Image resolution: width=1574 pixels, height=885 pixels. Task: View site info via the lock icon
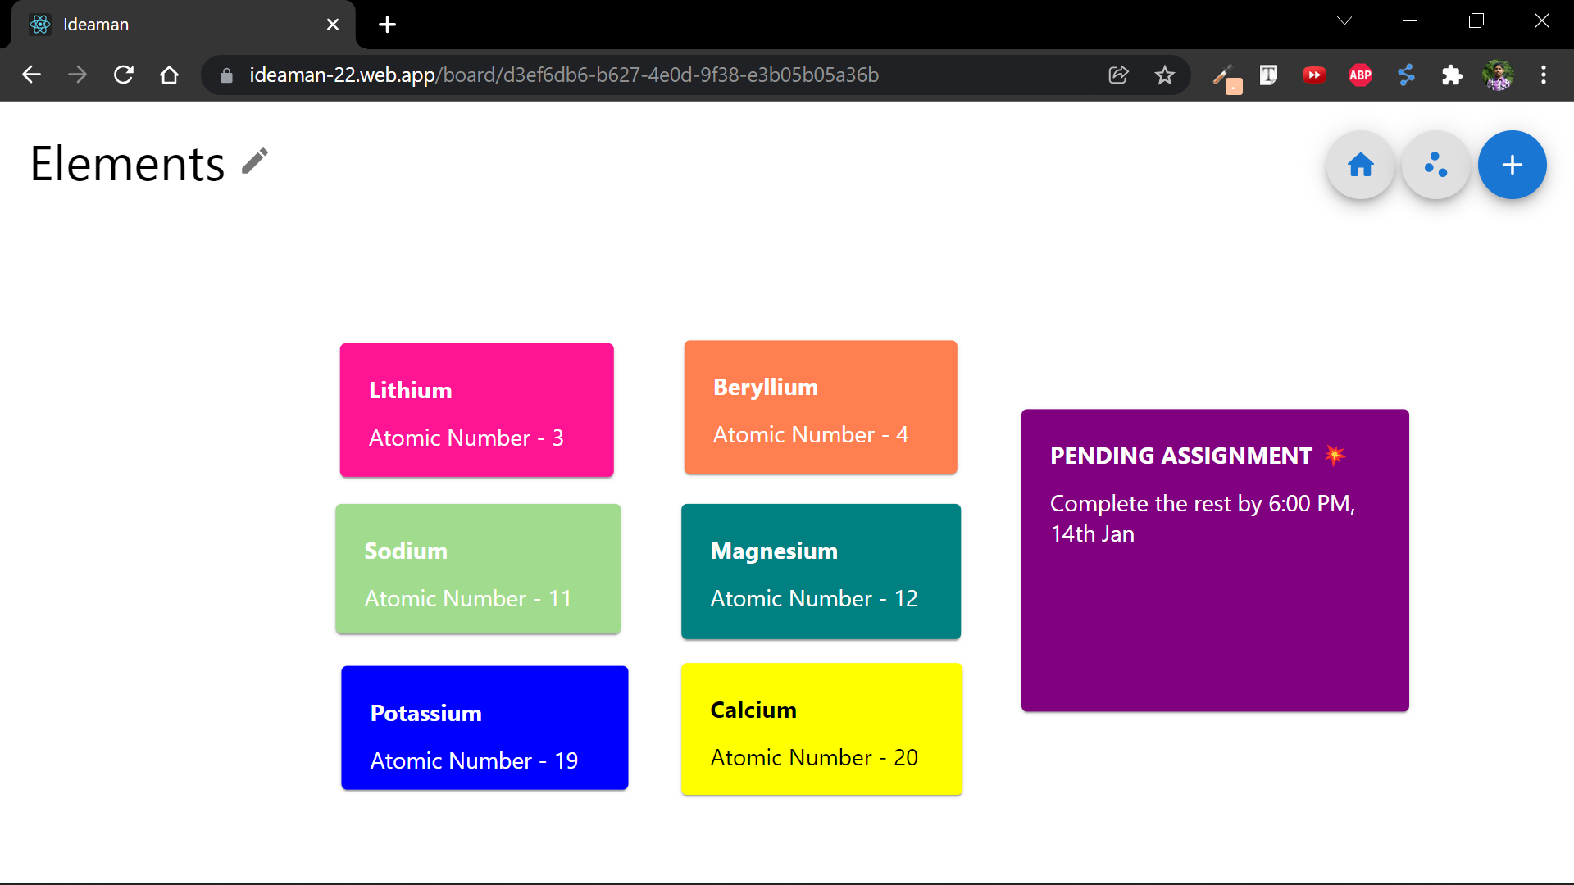point(226,75)
